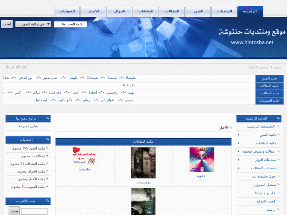Open the الصوتيات tab
This screenshot has width=287, height=215.
coord(67,12)
